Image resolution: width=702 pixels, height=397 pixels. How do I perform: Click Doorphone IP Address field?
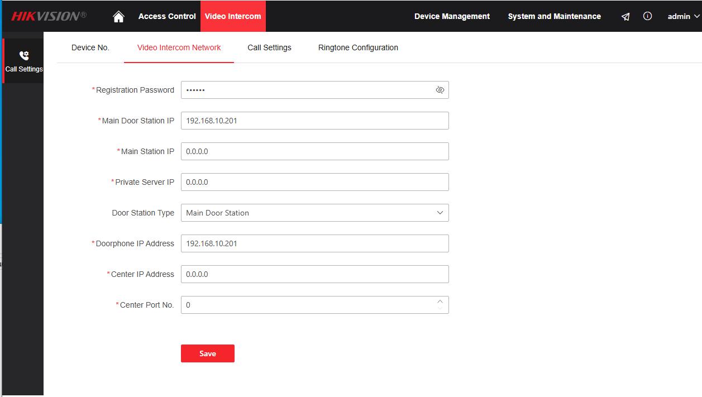click(315, 243)
